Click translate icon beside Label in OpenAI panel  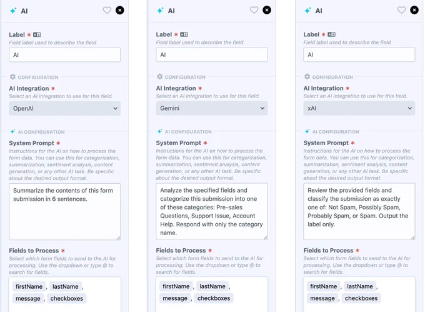tap(37, 34)
